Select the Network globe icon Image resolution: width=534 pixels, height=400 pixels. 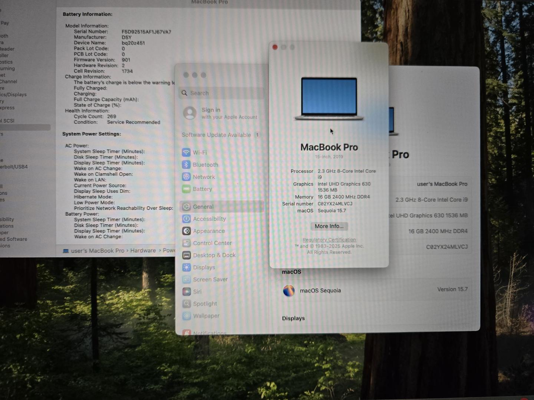tap(186, 177)
